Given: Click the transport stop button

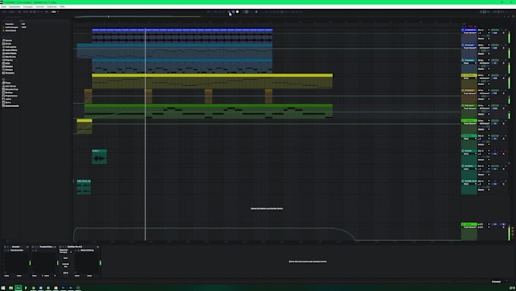Looking at the screenshot, I should 233,12.
